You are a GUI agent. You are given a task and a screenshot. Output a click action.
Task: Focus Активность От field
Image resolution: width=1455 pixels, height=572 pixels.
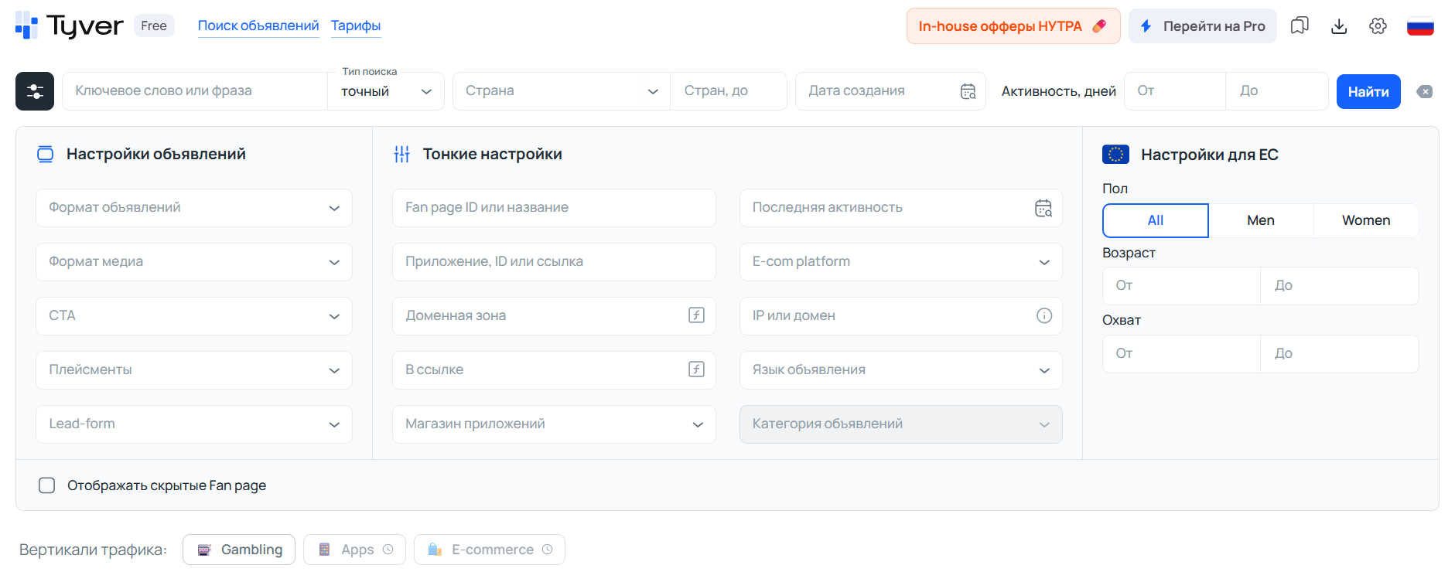pyautogui.click(x=1175, y=91)
